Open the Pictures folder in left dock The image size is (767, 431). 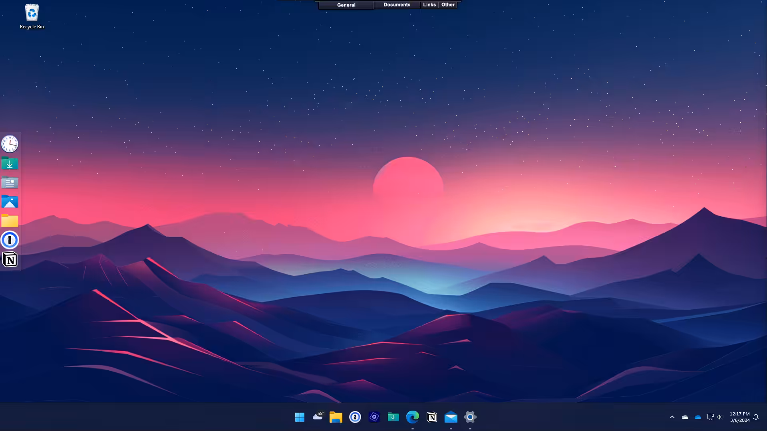(10, 202)
